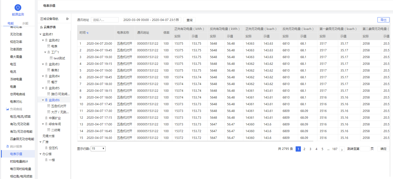Click location icon of 监测点3
This screenshot has width=393, height=179.
click(46, 64)
